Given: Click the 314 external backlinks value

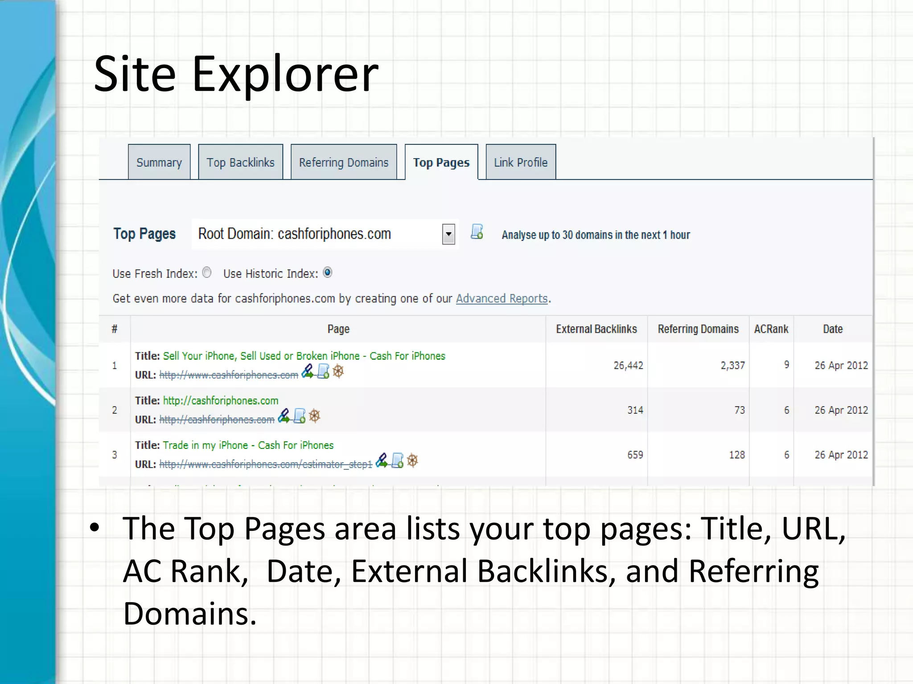Looking at the screenshot, I should pos(635,410).
